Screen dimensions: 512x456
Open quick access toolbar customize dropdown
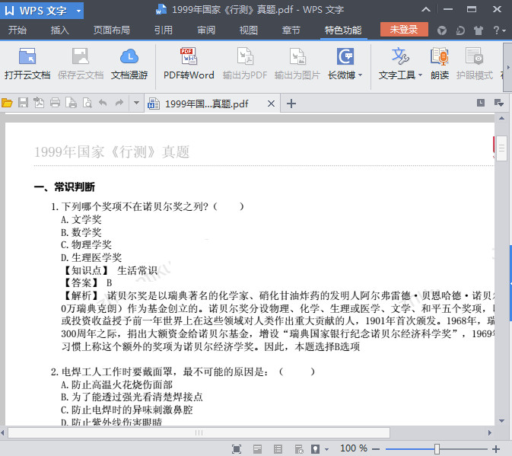136,104
